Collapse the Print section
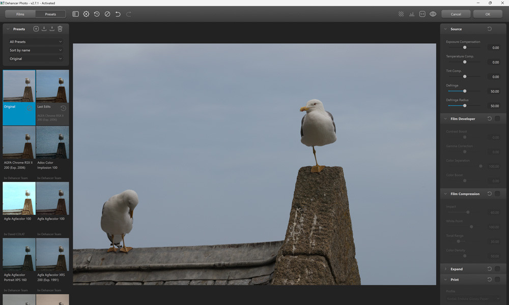The image size is (509, 305). coord(445,280)
